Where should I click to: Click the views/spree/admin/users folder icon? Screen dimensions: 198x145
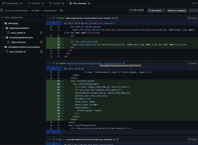pyautogui.click(x=7, y=37)
